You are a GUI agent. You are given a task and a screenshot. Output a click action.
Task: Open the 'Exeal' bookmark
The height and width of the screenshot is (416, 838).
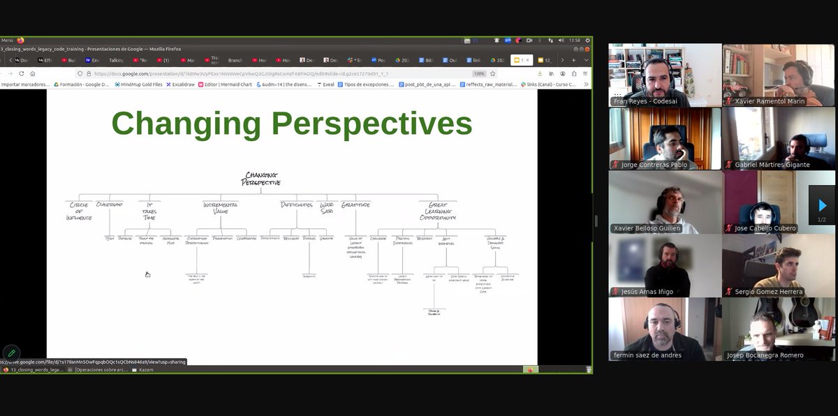click(325, 84)
